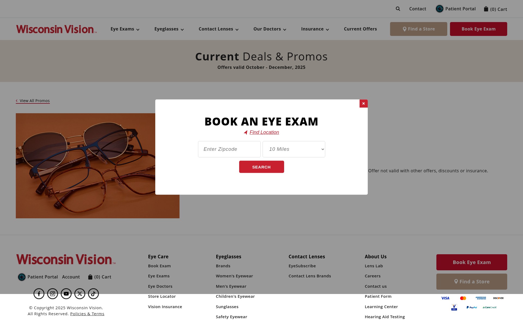523x331 pixels.
Task: Open the Careers footer link
Action: pyautogui.click(x=373, y=276)
